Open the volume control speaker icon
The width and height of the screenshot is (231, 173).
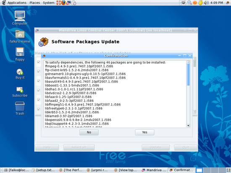point(206,3)
